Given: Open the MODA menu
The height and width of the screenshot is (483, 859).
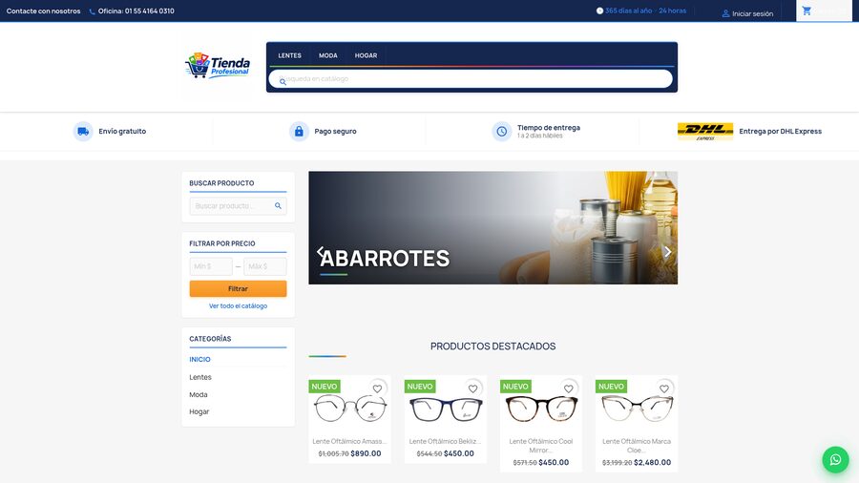Looking at the screenshot, I should [x=328, y=55].
